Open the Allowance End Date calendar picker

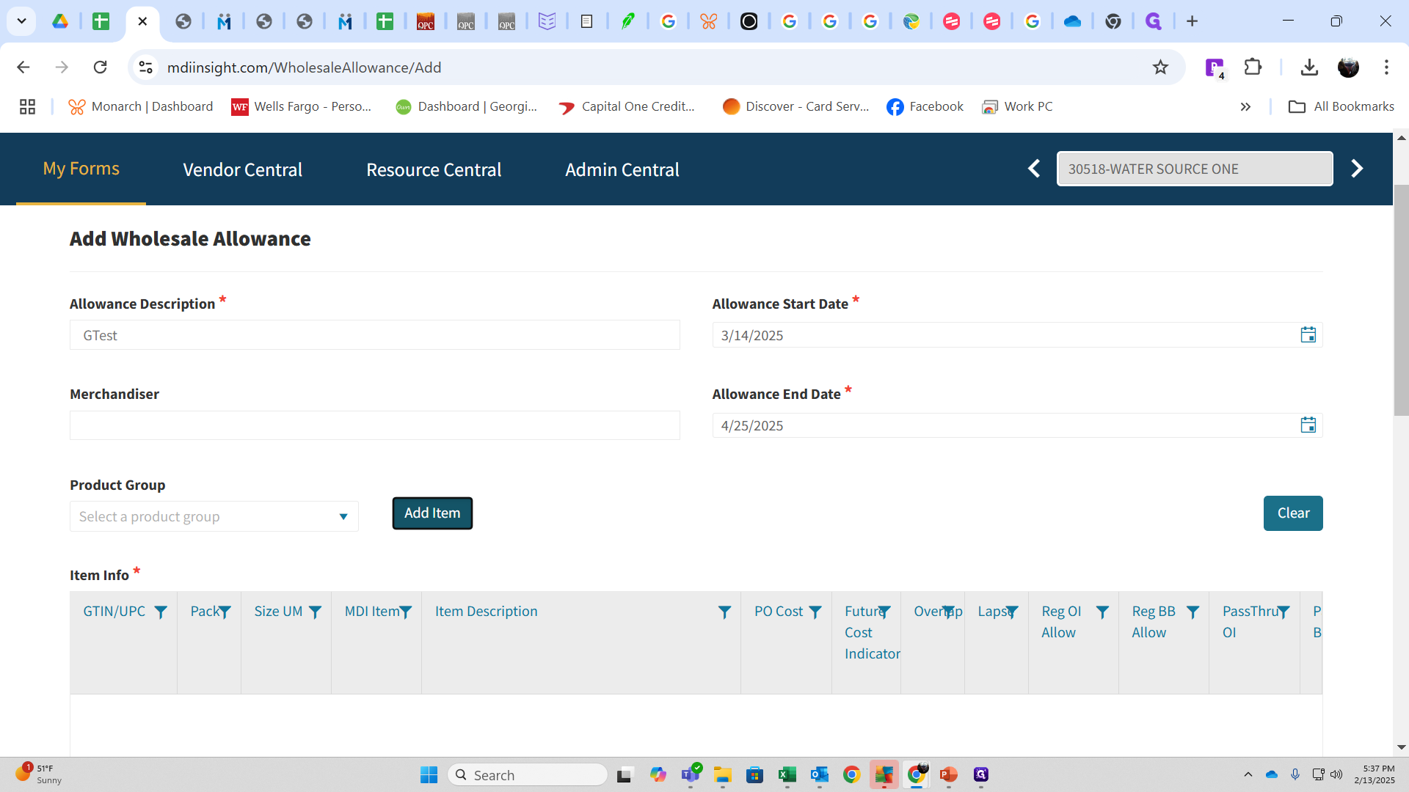point(1308,425)
